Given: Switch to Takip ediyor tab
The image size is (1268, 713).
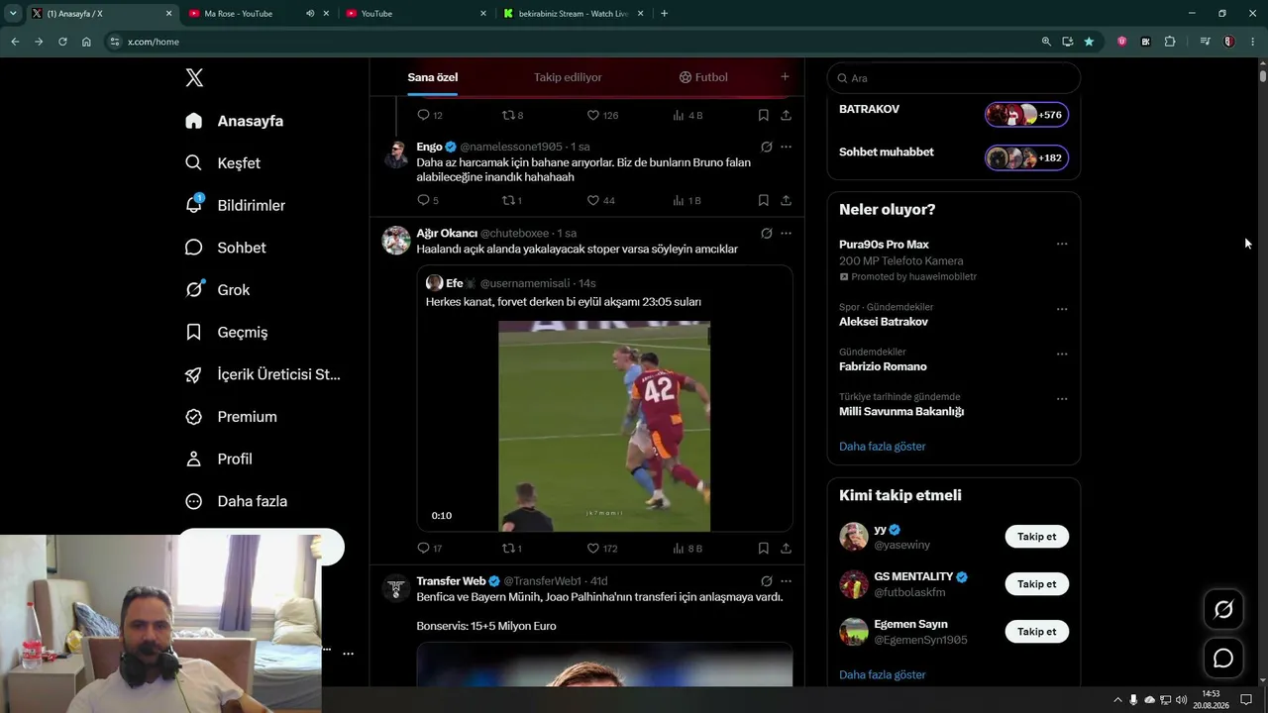Looking at the screenshot, I should pyautogui.click(x=568, y=77).
